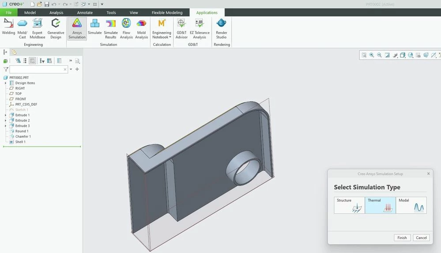This screenshot has height=253, width=441.
Task: Clear the tree search field
Action: [65, 69]
